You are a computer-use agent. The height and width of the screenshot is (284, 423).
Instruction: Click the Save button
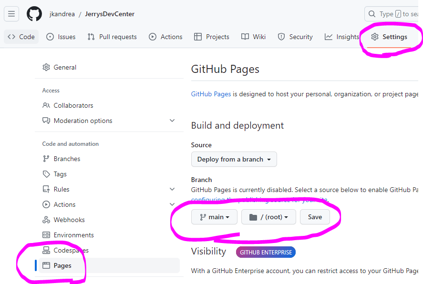315,217
